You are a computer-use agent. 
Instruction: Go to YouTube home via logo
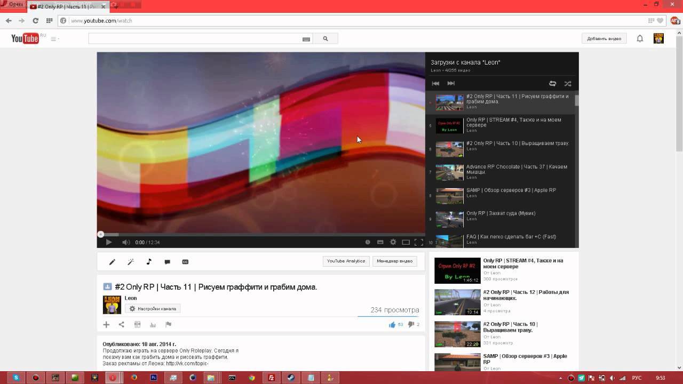pos(25,38)
